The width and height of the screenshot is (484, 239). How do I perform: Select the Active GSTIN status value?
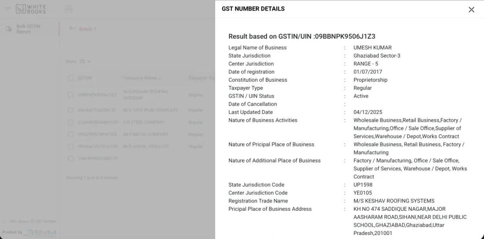(x=361, y=96)
